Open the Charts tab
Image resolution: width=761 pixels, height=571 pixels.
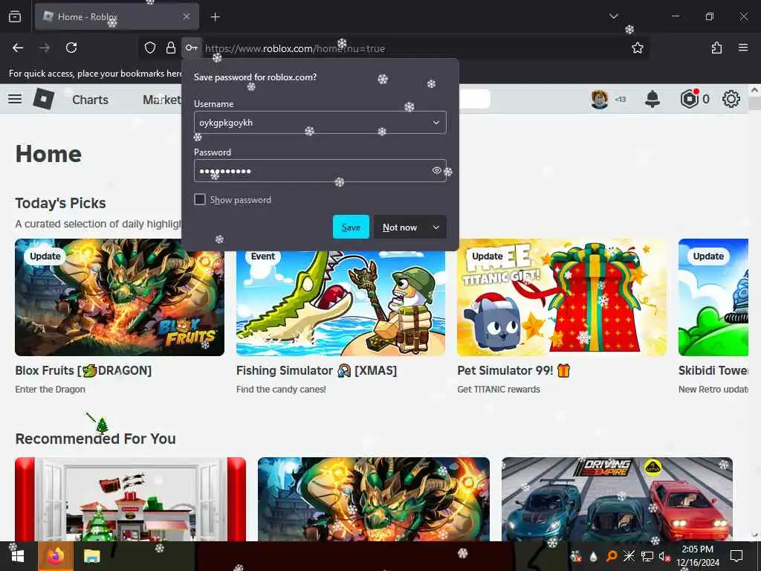tap(90, 100)
